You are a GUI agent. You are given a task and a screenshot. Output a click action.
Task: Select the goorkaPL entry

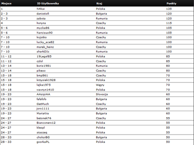43,142
